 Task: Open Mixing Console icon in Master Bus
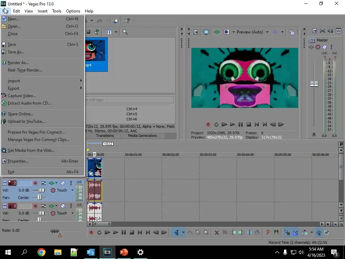pos(339,31)
